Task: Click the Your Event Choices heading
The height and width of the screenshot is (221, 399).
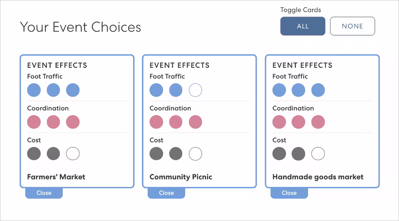Action: point(80,27)
